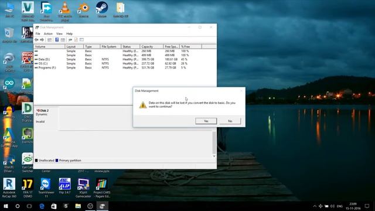This screenshot has height=211, width=375.
Task: Open the Help menu
Action: point(69,34)
